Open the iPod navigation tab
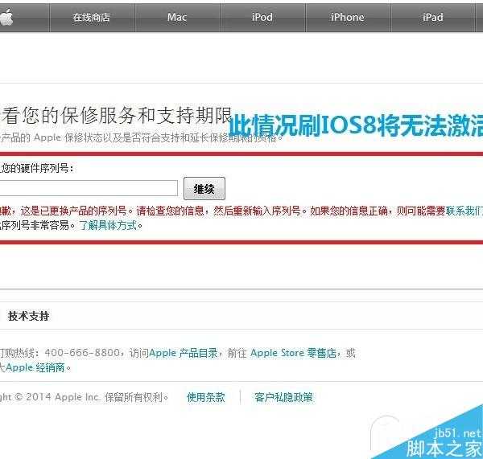The width and height of the screenshot is (483, 459). point(262,17)
